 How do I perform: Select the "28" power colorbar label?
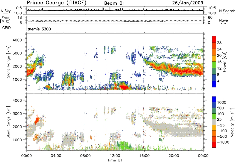[219, 43]
